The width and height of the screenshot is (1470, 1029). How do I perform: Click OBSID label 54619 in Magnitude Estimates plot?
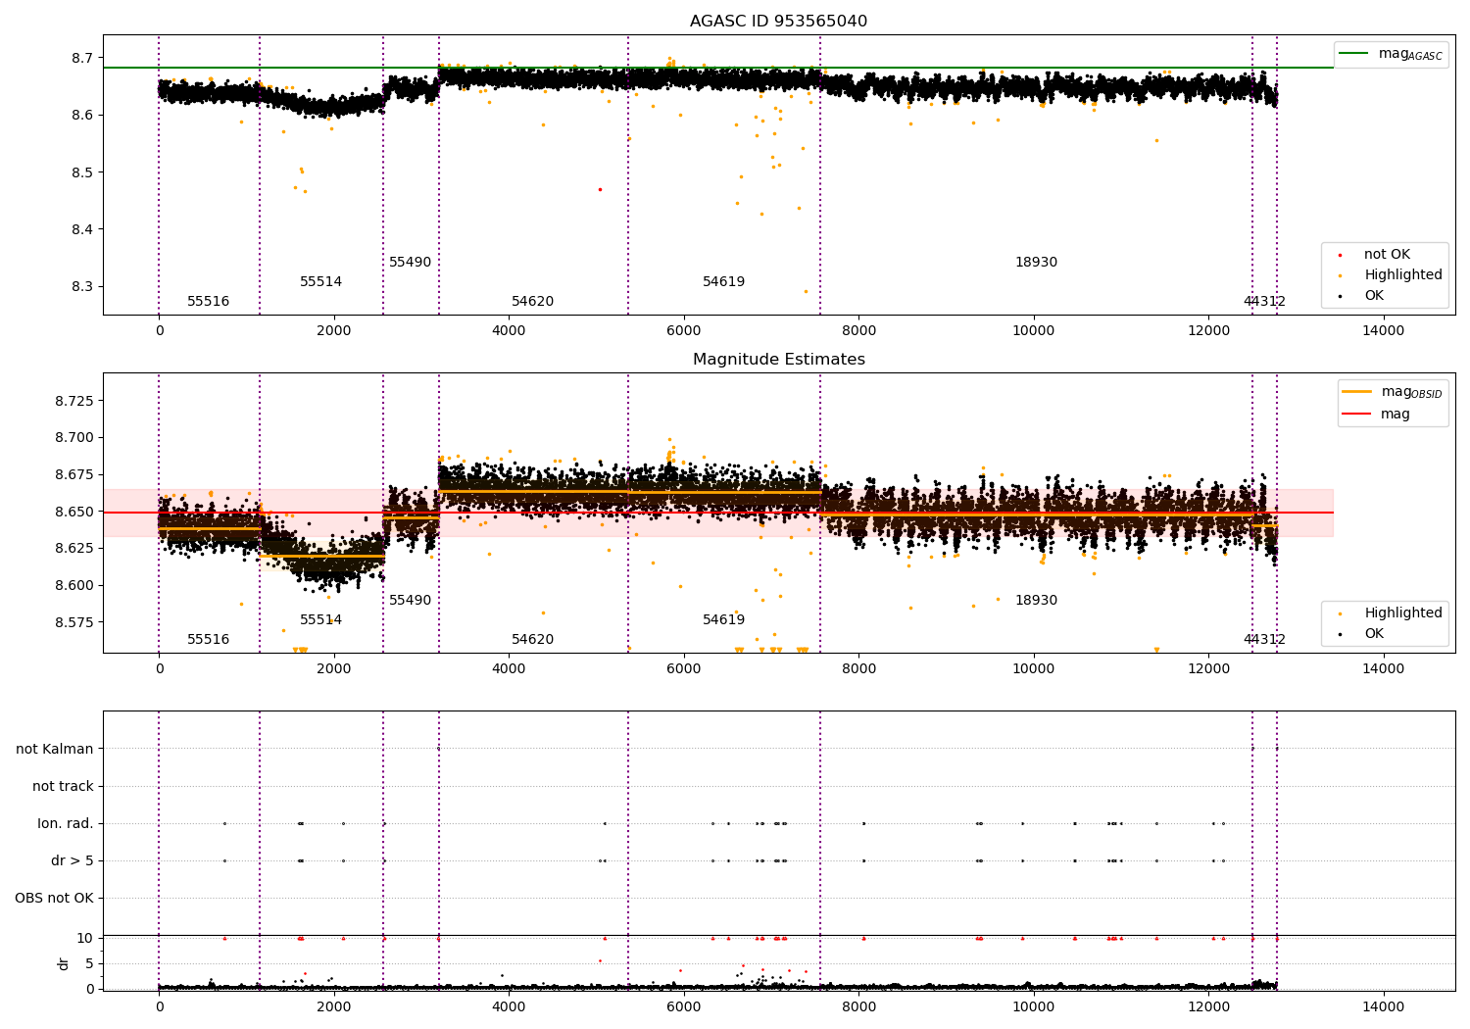724,620
